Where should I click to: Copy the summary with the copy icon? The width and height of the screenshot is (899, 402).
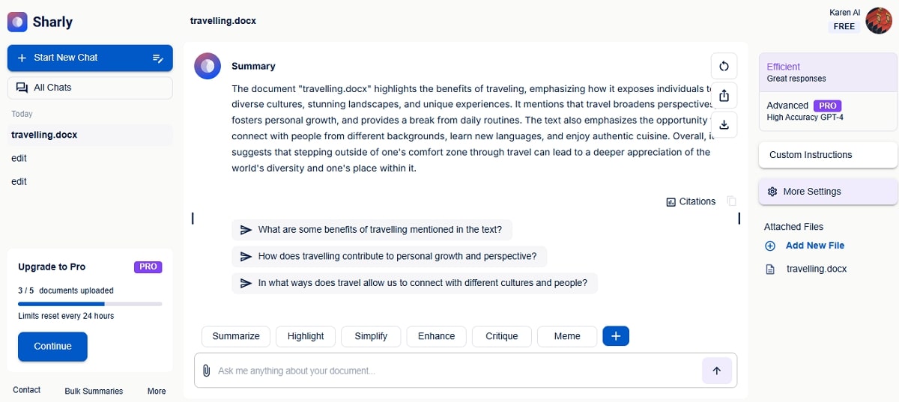coord(732,201)
